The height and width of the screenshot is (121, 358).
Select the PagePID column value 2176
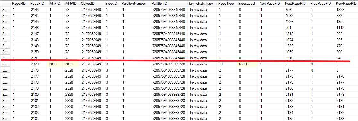point(38,70)
